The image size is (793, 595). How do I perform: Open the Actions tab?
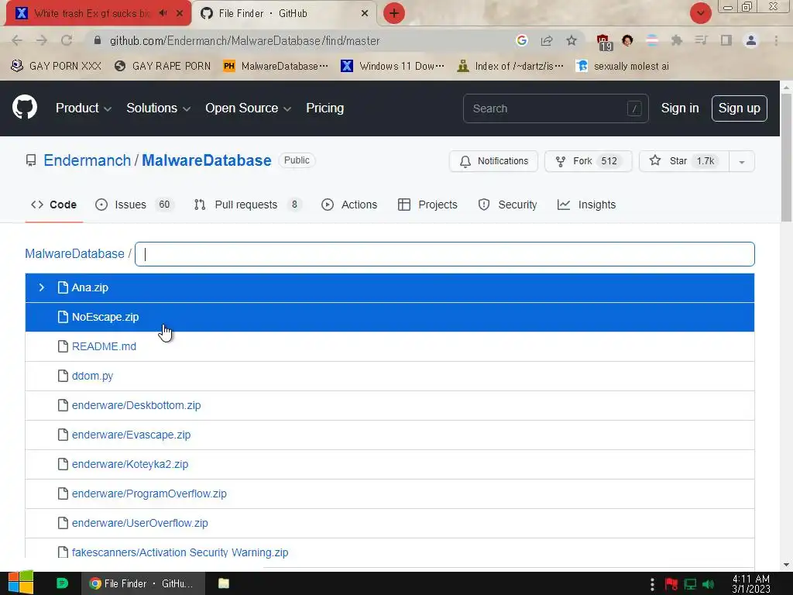349,205
